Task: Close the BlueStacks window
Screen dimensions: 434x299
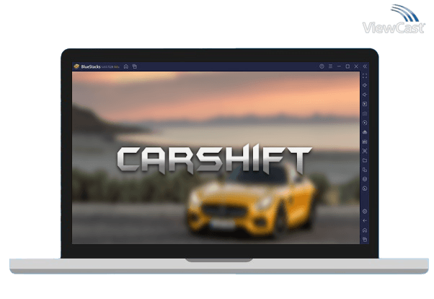Action: (356, 66)
